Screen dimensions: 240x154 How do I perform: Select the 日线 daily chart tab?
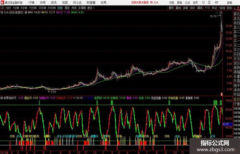(60, 8)
